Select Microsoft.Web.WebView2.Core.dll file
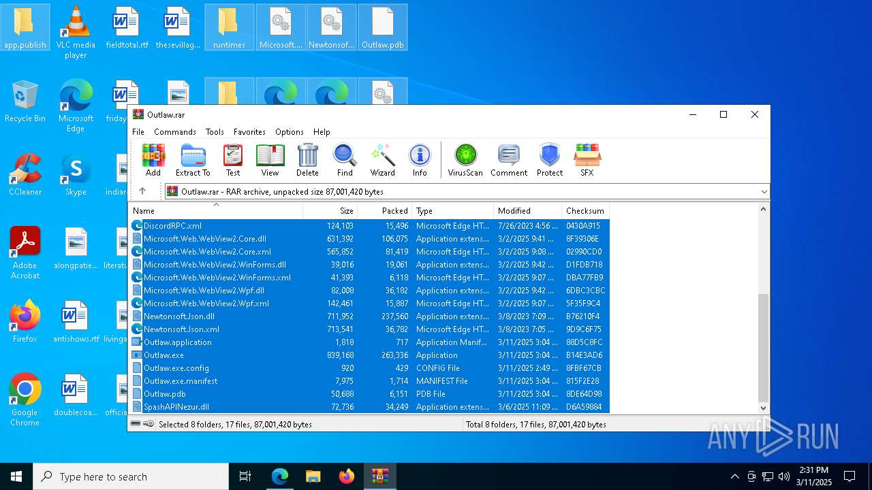Viewport: 872px width, 490px height. 369,239
